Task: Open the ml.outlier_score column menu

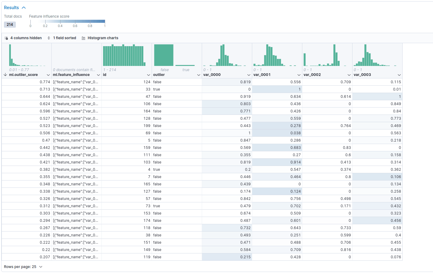Action: pos(49,74)
